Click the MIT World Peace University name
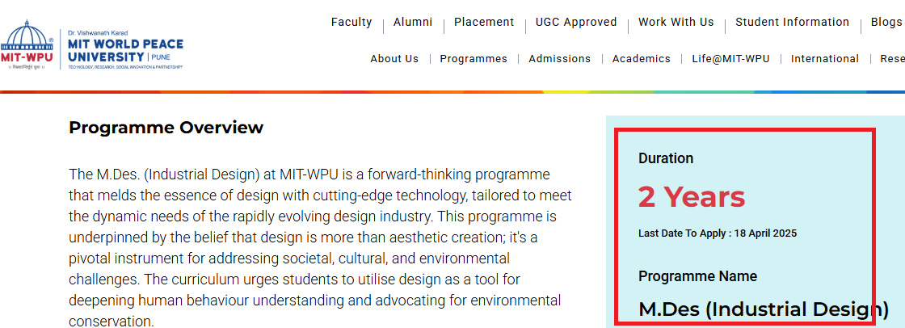The width and height of the screenshot is (905, 328). click(x=125, y=50)
